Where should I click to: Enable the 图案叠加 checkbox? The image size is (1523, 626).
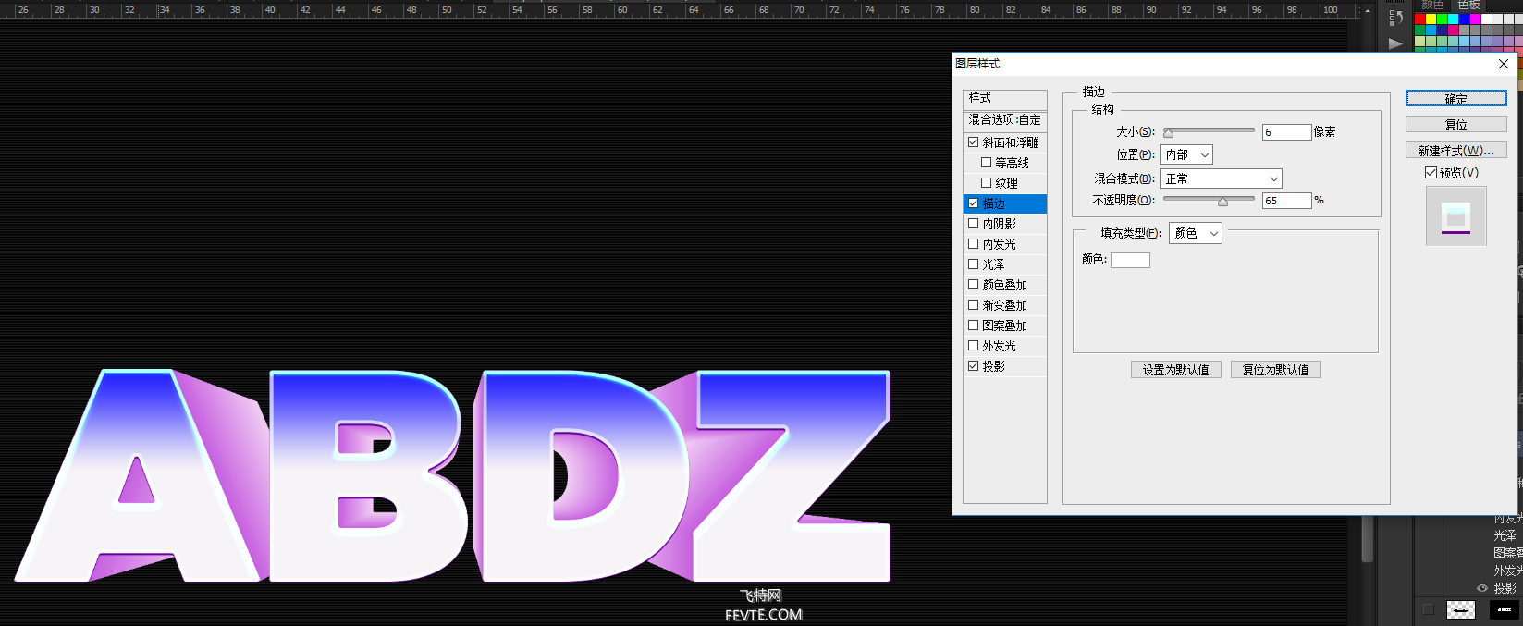[x=974, y=325]
